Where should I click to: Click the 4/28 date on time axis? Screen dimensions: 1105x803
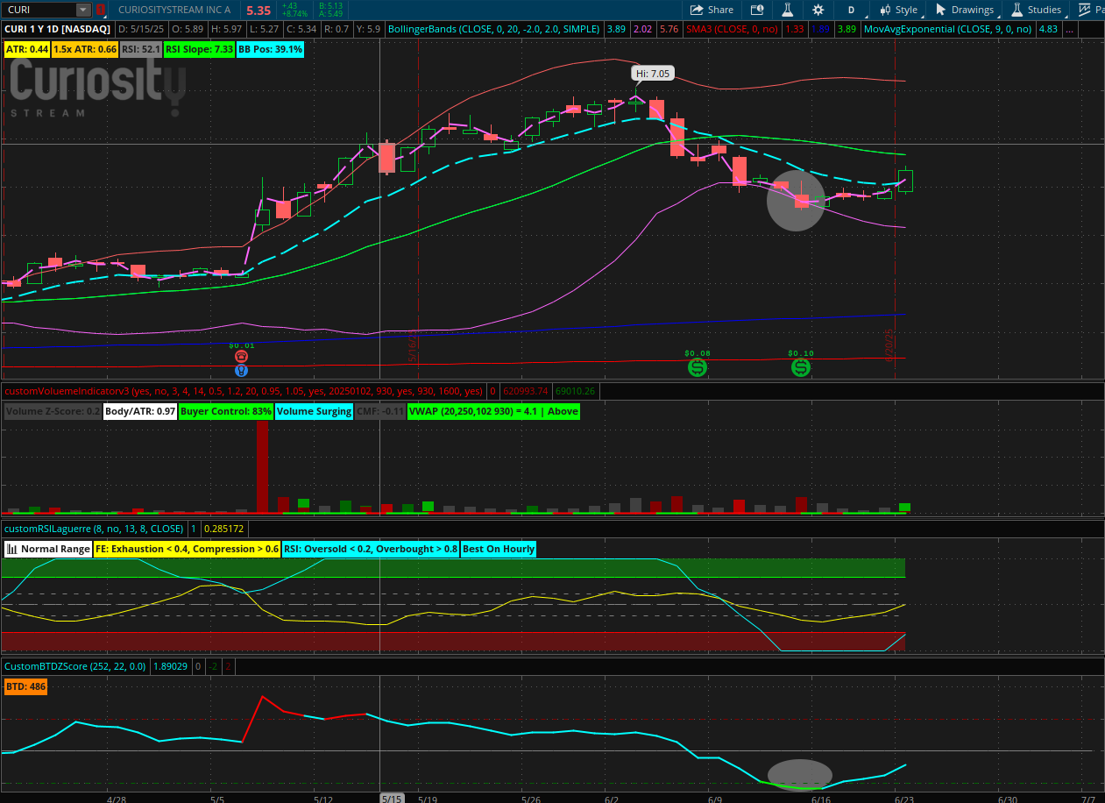pos(117,799)
